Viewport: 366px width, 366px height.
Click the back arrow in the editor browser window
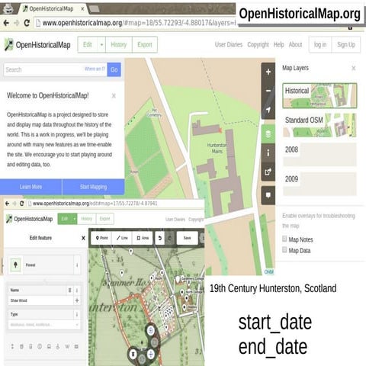[x=7, y=204]
